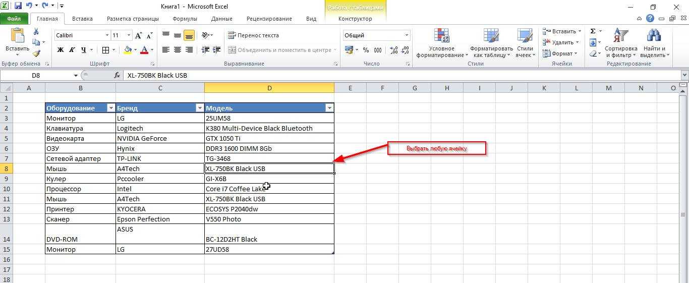Viewport: 689px width, 283px height.
Task: Click Условное форматирование button
Action: pyautogui.click(x=441, y=43)
